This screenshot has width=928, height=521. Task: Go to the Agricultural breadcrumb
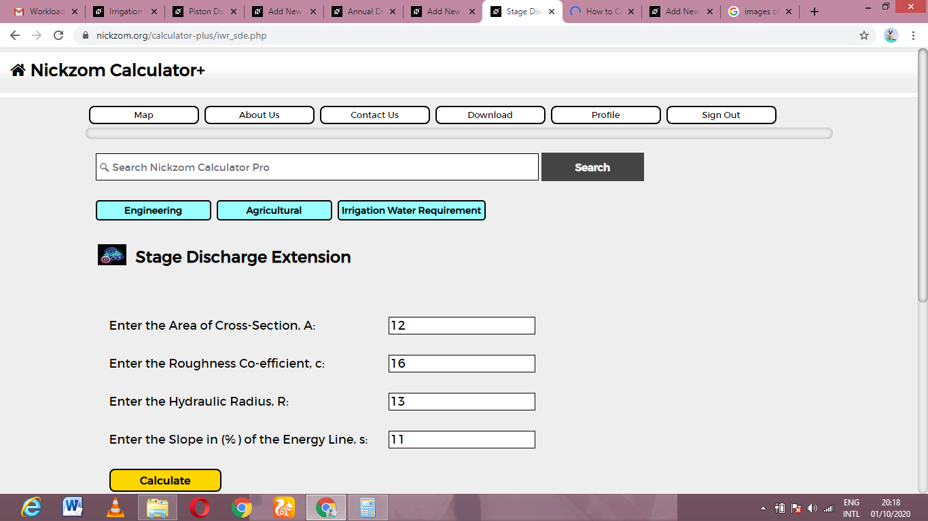pyautogui.click(x=274, y=210)
